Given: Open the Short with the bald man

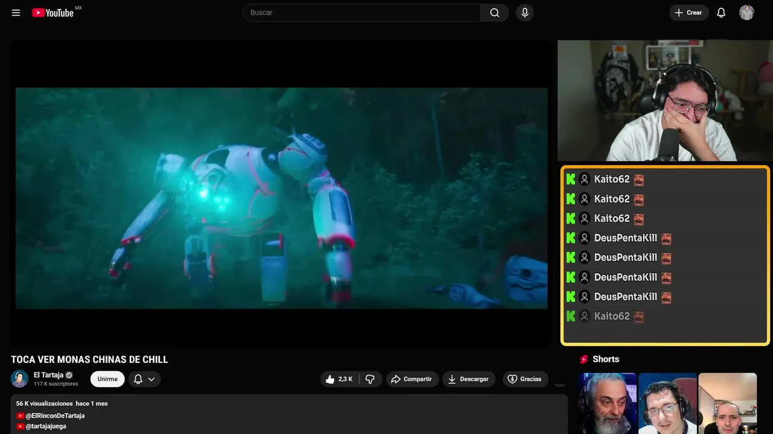Looking at the screenshot, I should [x=728, y=403].
